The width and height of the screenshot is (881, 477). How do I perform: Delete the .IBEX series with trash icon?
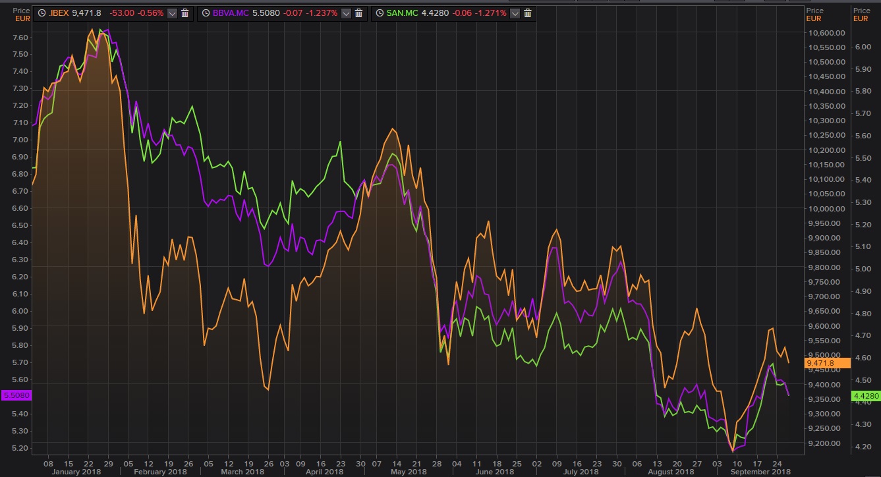[x=185, y=13]
